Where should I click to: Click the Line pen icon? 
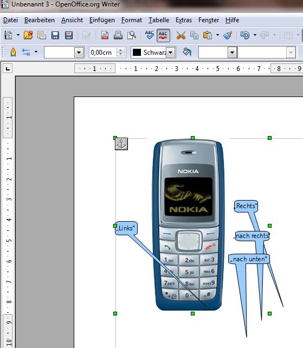click(13, 53)
